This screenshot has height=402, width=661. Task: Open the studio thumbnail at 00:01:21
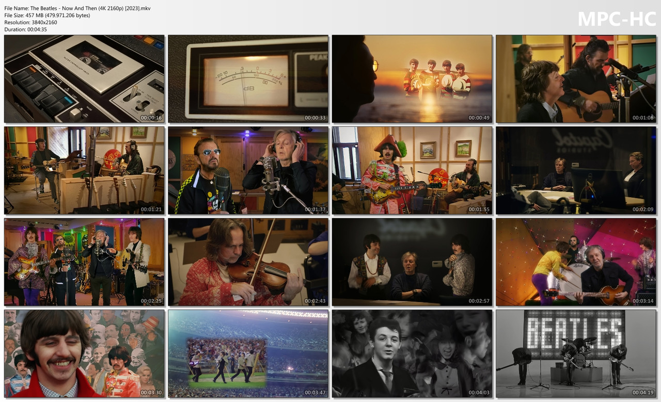pos(84,170)
